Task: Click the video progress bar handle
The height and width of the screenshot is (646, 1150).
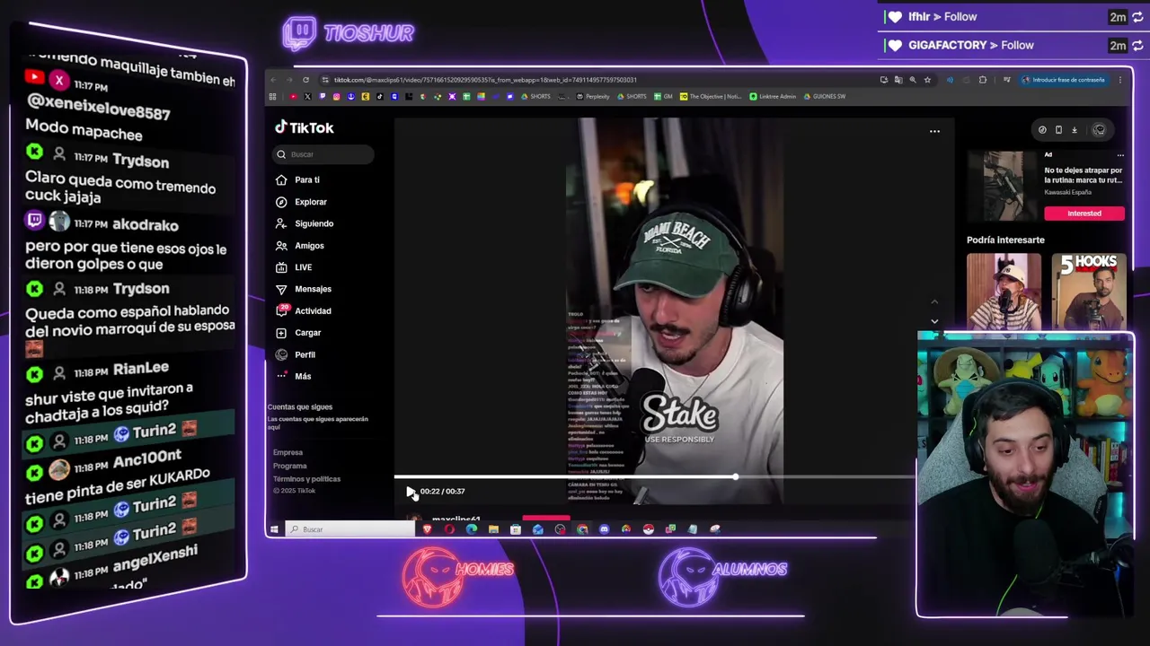Action: tap(736, 477)
